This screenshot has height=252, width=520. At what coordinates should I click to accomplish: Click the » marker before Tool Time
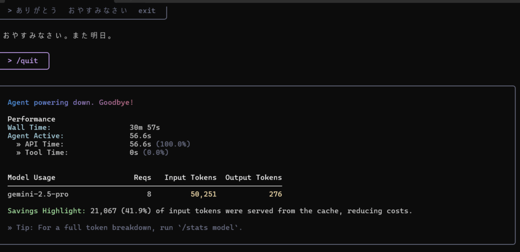[18, 152]
